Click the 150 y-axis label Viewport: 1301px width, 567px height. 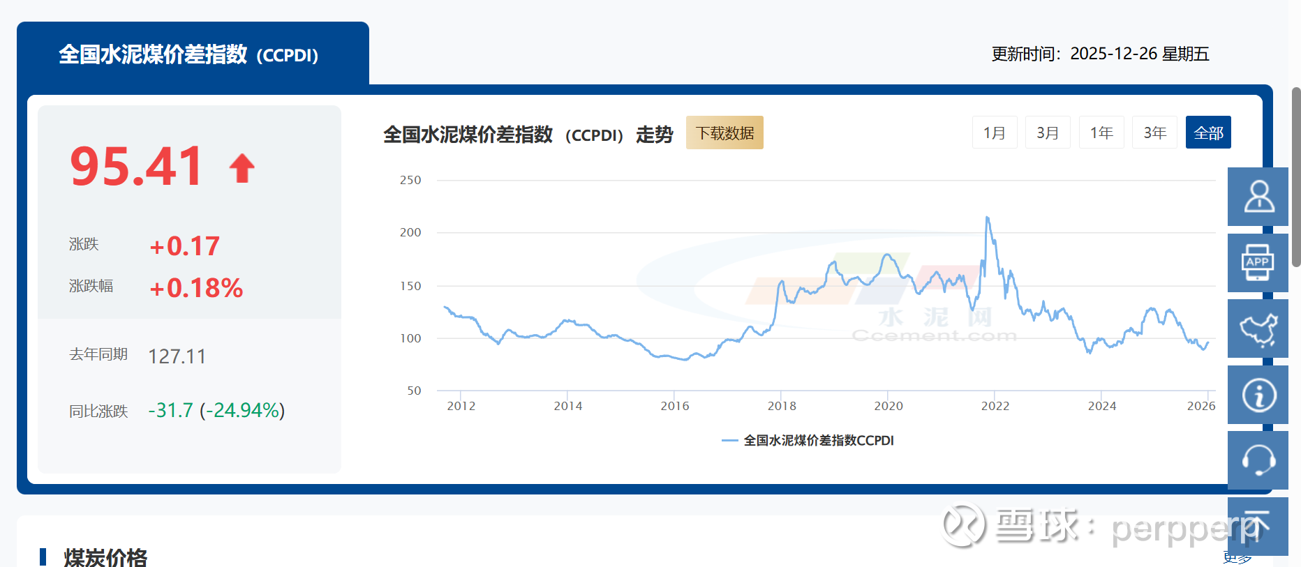coord(410,286)
